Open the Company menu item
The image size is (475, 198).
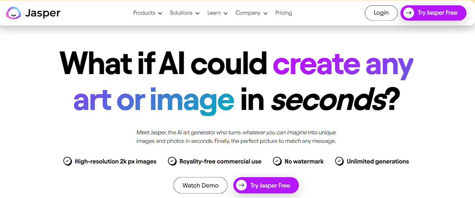pyautogui.click(x=248, y=13)
